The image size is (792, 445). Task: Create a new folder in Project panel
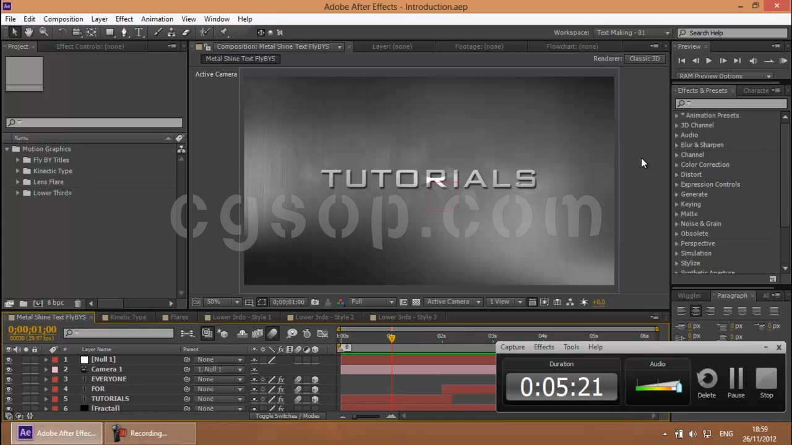[x=23, y=303]
